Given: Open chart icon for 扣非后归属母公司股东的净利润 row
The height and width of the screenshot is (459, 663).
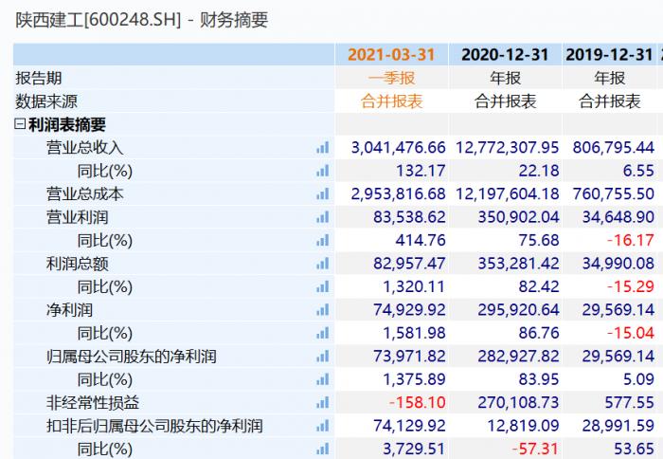Looking at the screenshot, I should point(323,426).
